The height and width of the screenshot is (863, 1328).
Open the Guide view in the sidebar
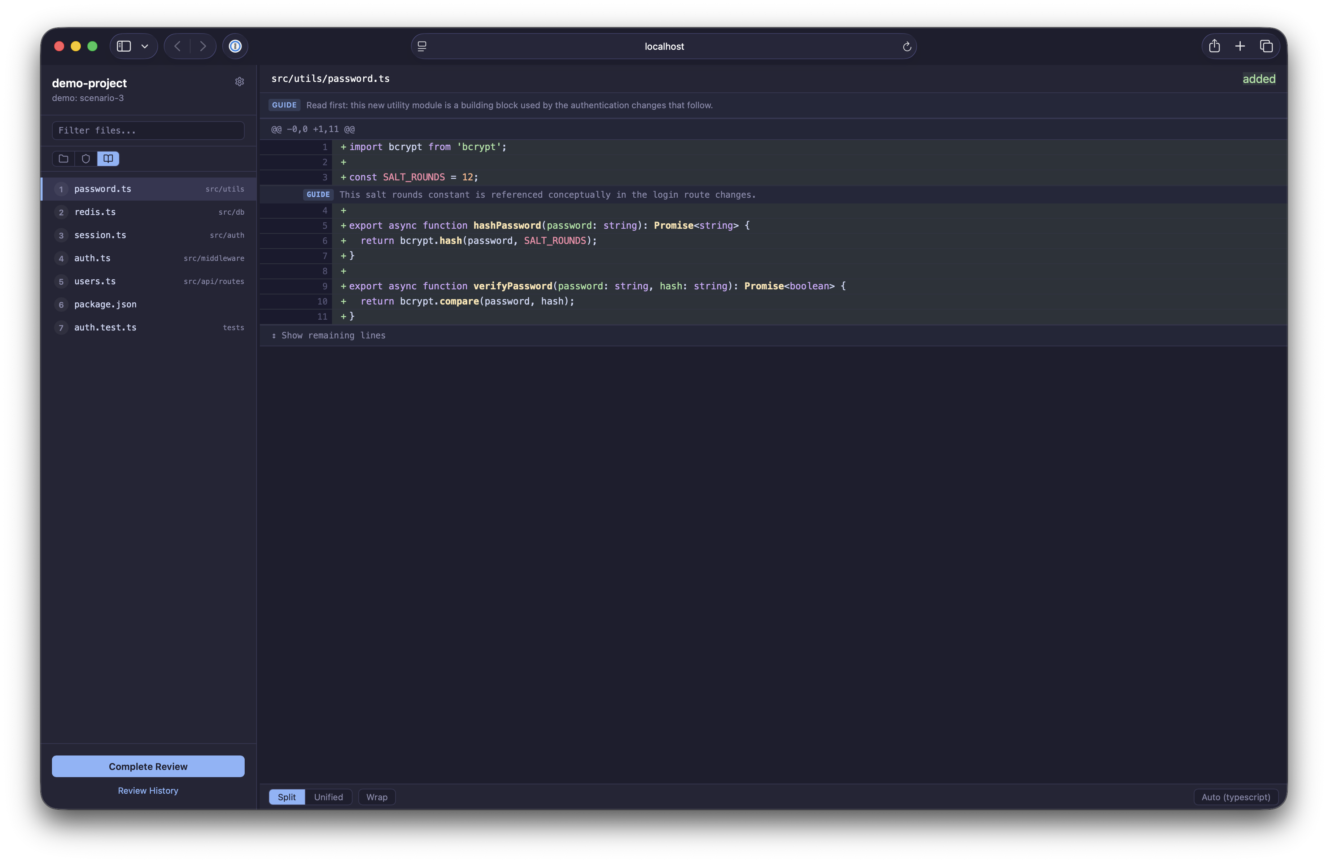point(108,158)
